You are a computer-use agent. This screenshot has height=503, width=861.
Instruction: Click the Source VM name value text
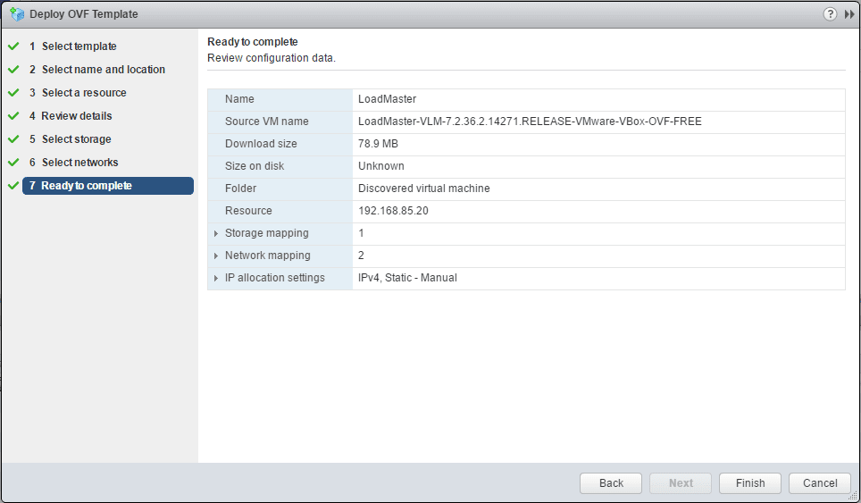(x=530, y=122)
